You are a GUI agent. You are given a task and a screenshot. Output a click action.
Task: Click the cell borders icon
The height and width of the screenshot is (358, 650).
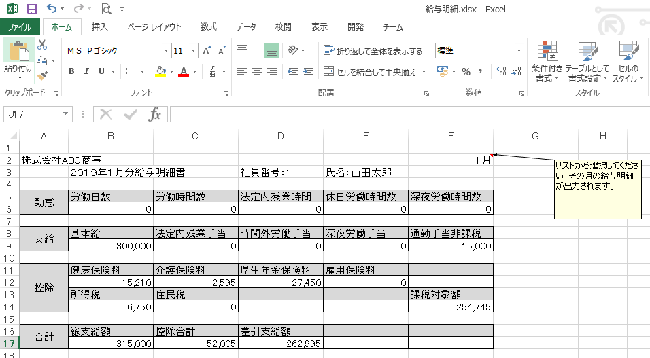[x=131, y=71]
